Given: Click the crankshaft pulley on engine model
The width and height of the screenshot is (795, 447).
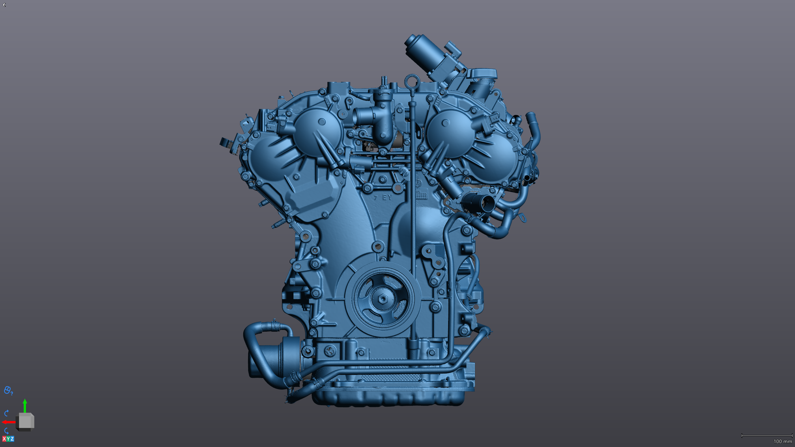Looking at the screenshot, I should point(382,299).
